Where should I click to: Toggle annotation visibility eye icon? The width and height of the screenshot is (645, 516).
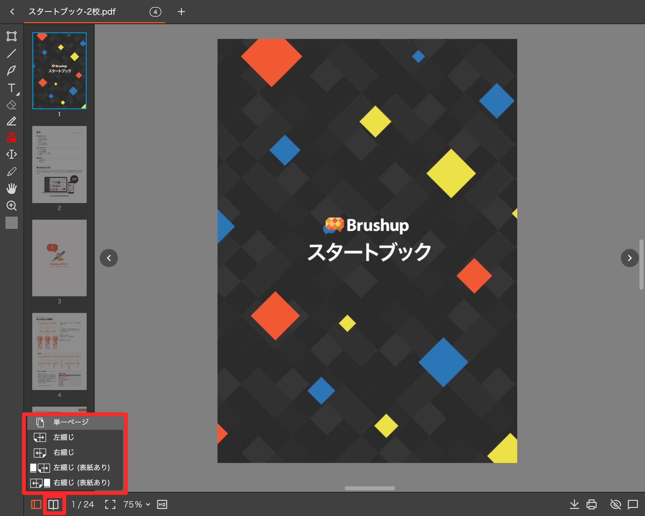click(x=616, y=505)
